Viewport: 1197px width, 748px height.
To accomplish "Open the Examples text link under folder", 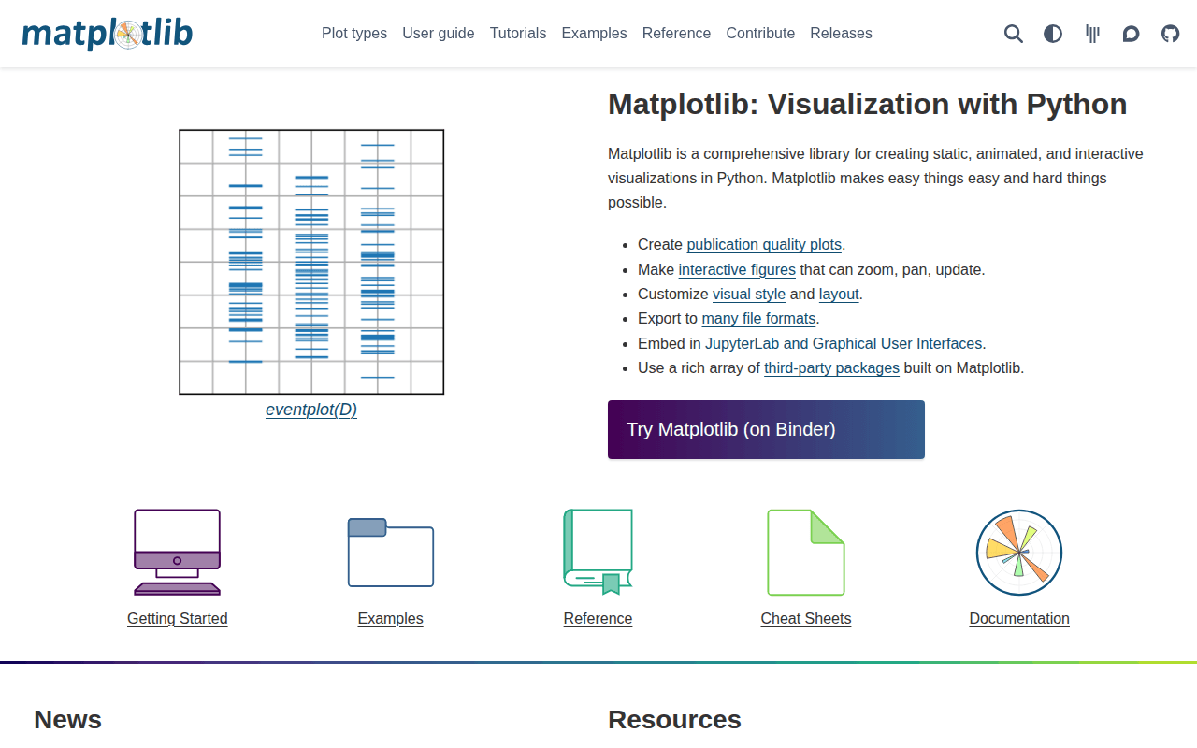I will (x=391, y=619).
